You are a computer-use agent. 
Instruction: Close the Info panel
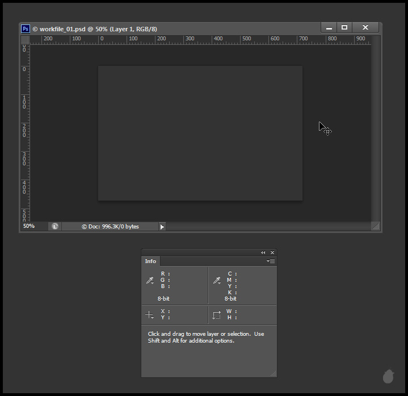point(272,253)
